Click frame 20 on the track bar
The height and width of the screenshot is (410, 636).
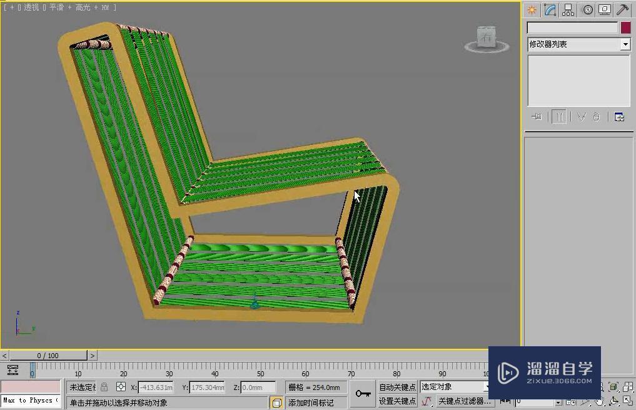pos(123,370)
